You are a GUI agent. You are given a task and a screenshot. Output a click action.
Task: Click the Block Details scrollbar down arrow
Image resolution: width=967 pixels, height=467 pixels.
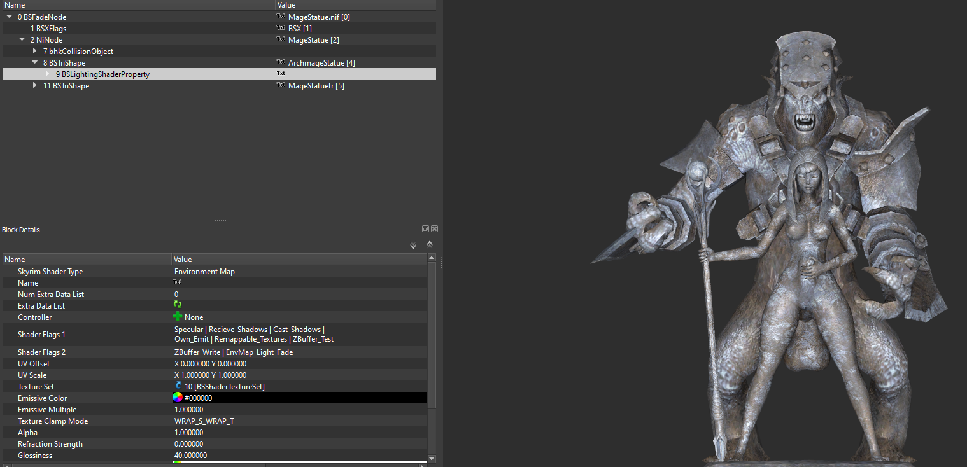[x=432, y=459]
